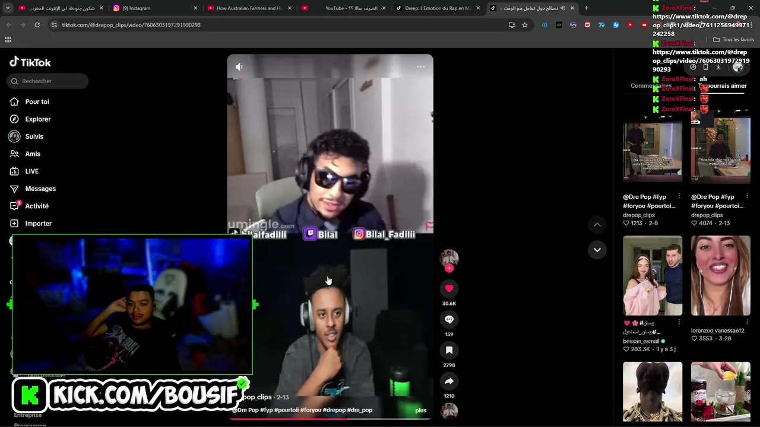Screen dimensions: 760x427
Task: Click the #dre_pop hashtag link
Action: click(x=359, y=410)
